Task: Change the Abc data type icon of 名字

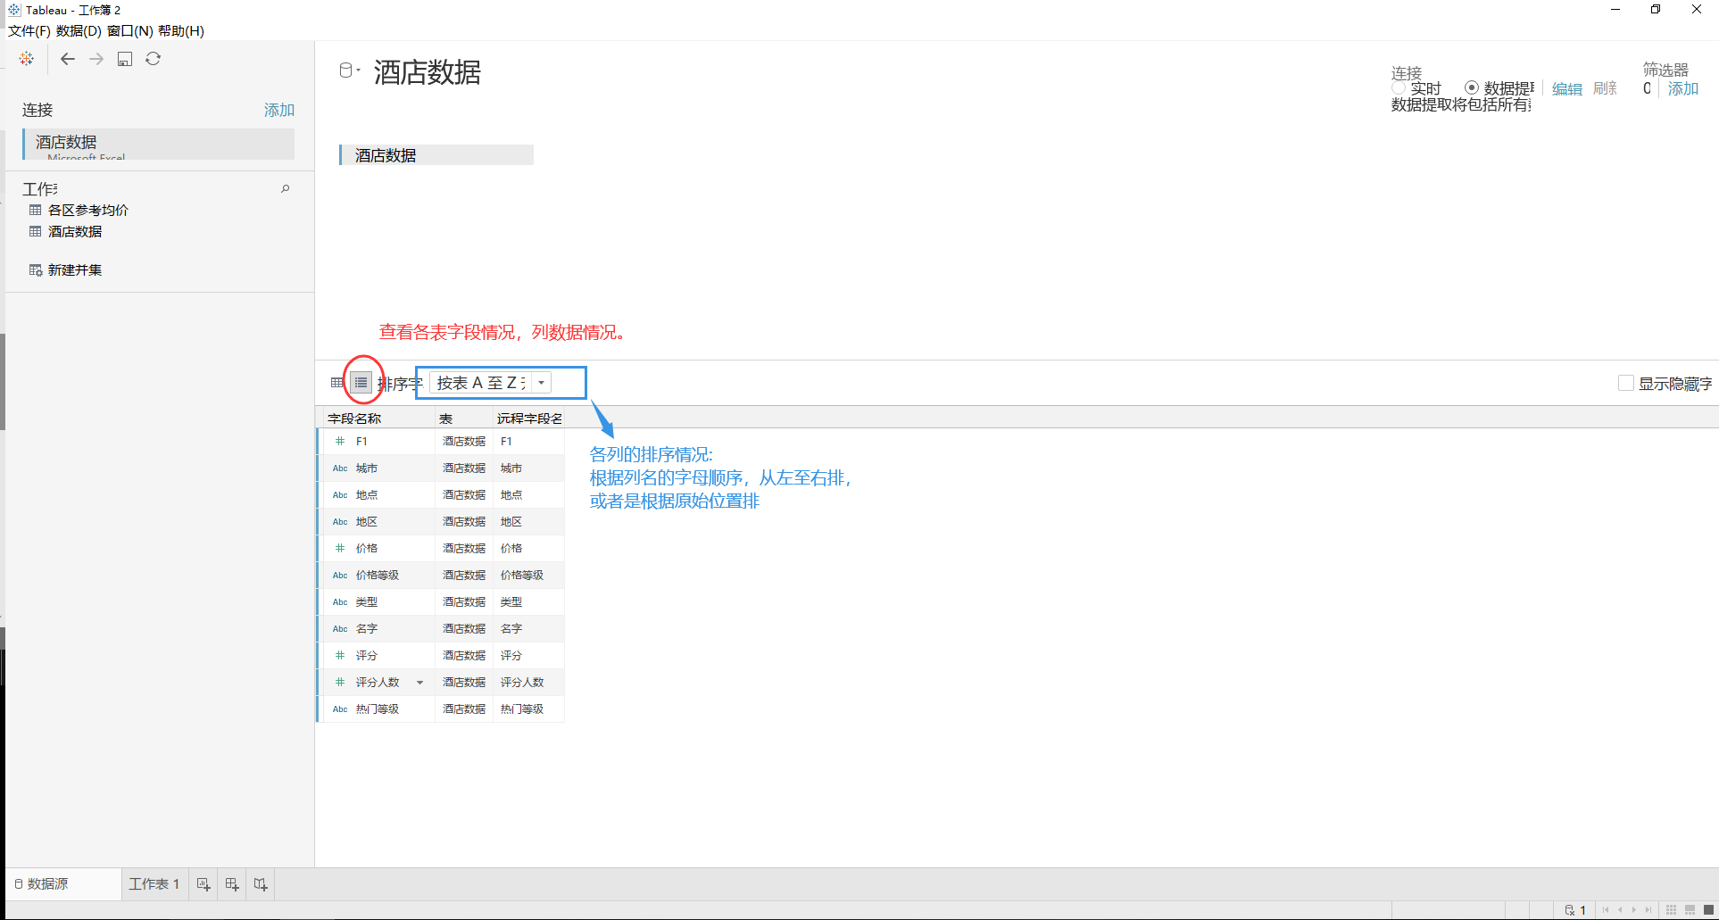Action: coord(340,628)
